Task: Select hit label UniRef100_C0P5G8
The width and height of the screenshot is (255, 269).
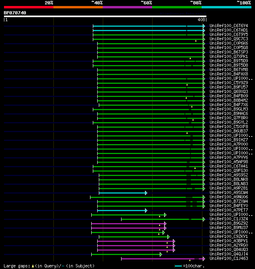Action: (229, 47)
